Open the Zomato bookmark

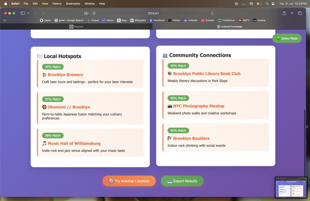[208, 20]
